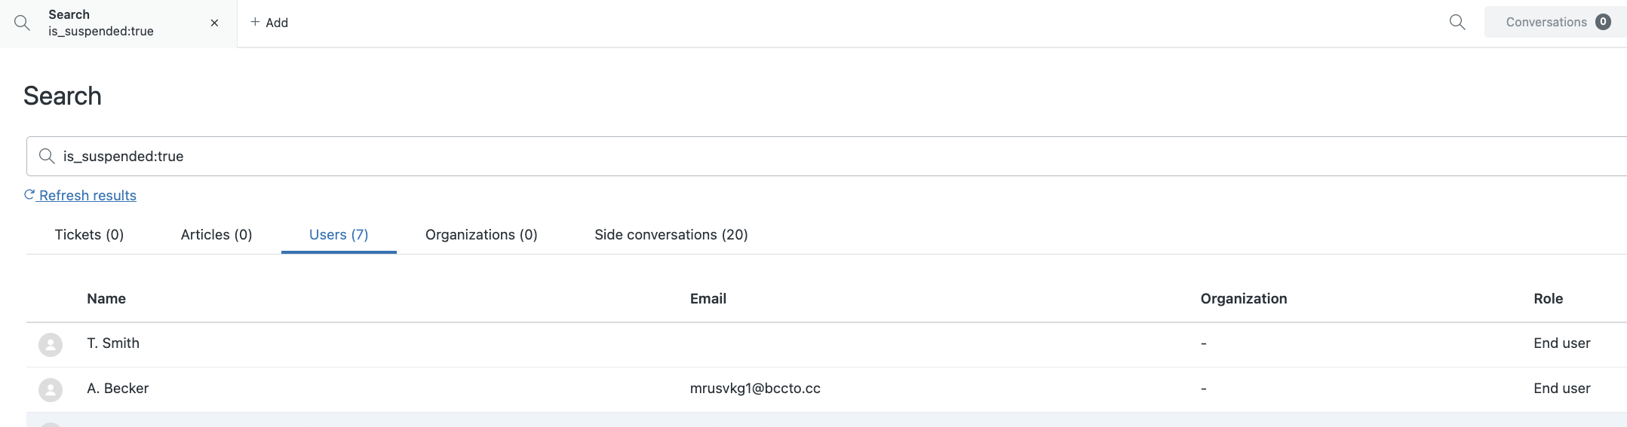Click the refresh arrow icon
The image size is (1627, 427).
[x=29, y=194]
